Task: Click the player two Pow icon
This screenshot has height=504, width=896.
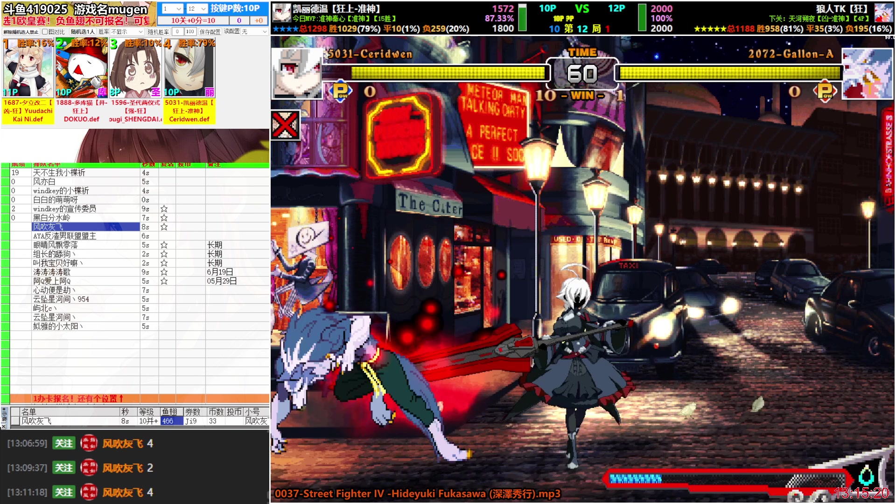Action: point(825,91)
